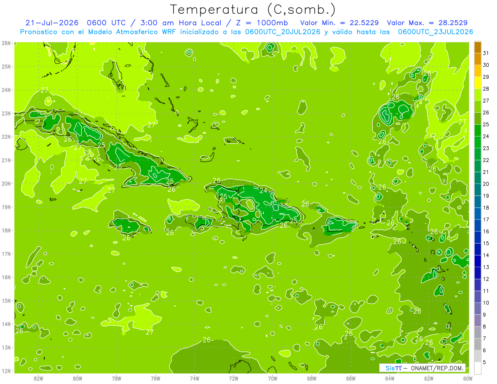497x384 pixels.
Task: Click the "24" contour label over Hispaniola
Action: pyautogui.click(x=263, y=191)
